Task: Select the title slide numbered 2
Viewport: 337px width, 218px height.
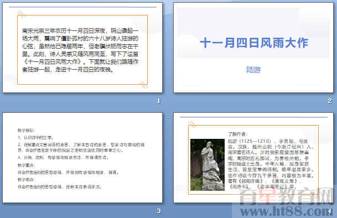Action: pos(253,48)
